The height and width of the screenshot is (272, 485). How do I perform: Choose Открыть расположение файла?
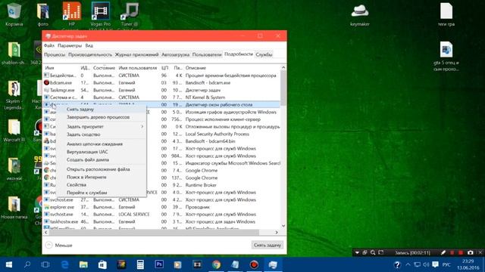tap(102, 169)
